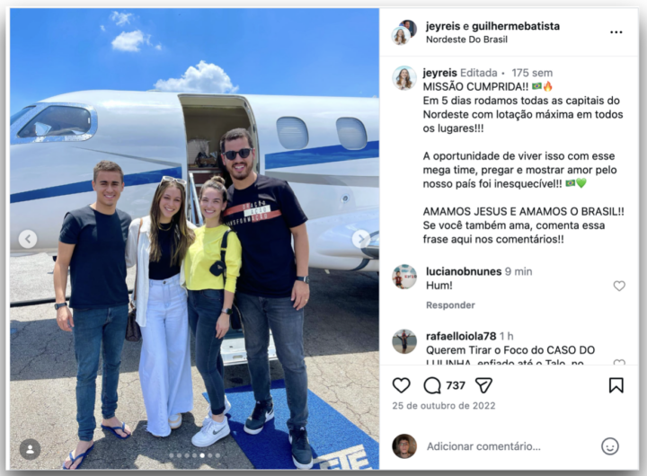This screenshot has height=476, width=647.
Task: Like the post with the heart icon
Action: [401, 385]
